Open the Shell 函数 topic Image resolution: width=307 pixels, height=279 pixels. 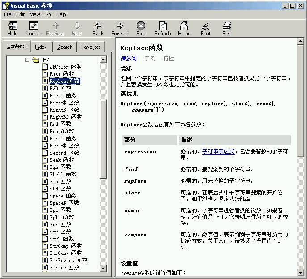[63, 174]
